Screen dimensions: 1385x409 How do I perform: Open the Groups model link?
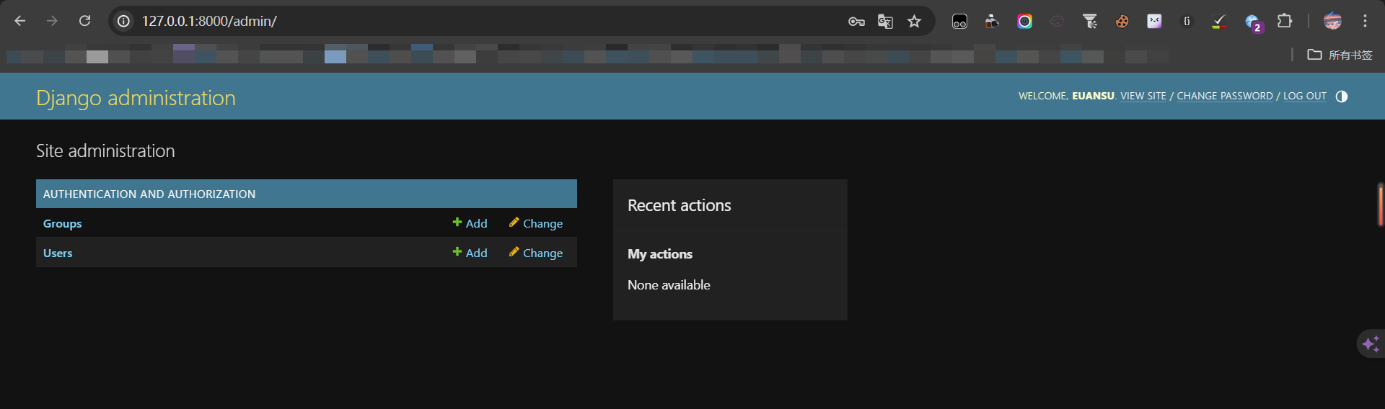(62, 224)
